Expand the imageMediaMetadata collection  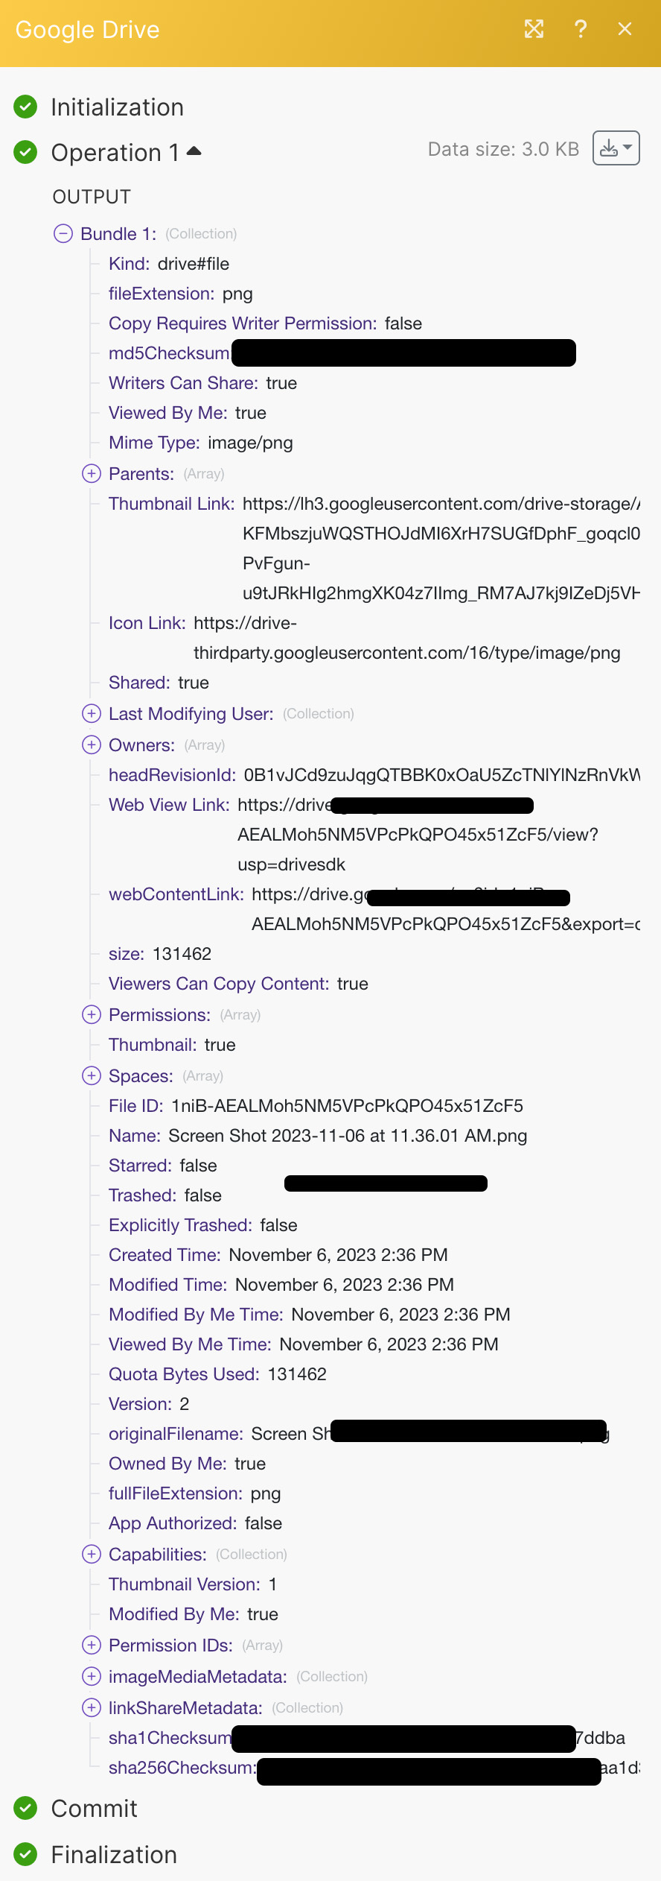tap(92, 1677)
